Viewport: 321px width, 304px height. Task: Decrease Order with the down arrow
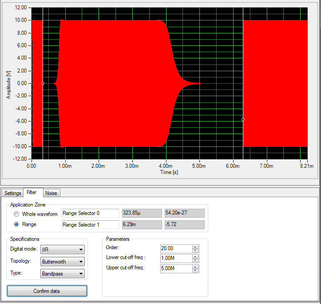(195, 251)
